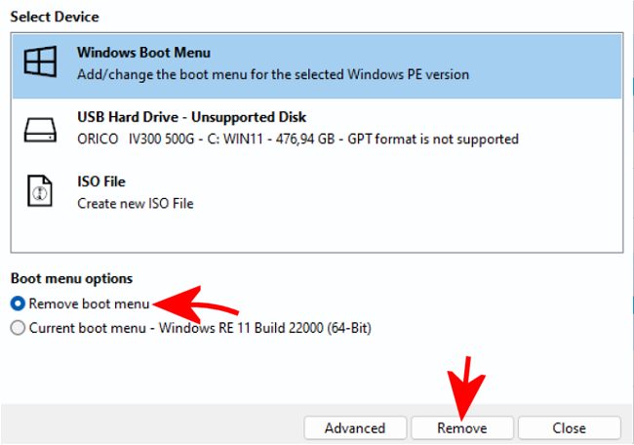The height and width of the screenshot is (445, 634).
Task: Click the USB hard drive icon
Action: (40, 127)
